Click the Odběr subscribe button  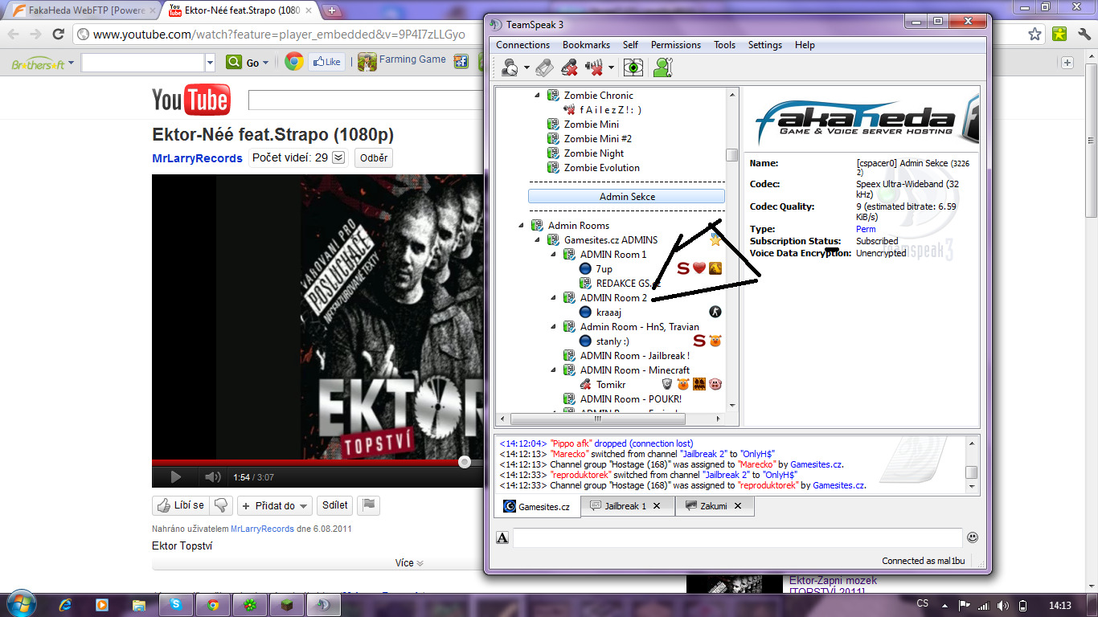click(374, 157)
